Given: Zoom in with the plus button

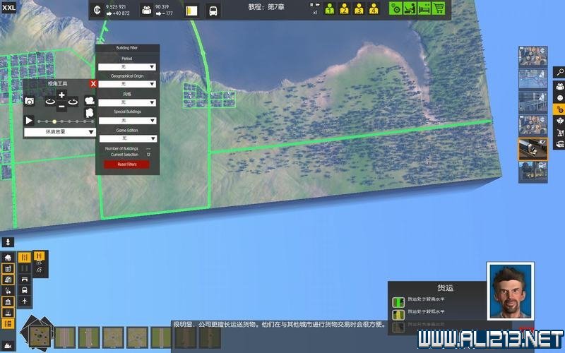Looking at the screenshot, I should [x=61, y=95].
